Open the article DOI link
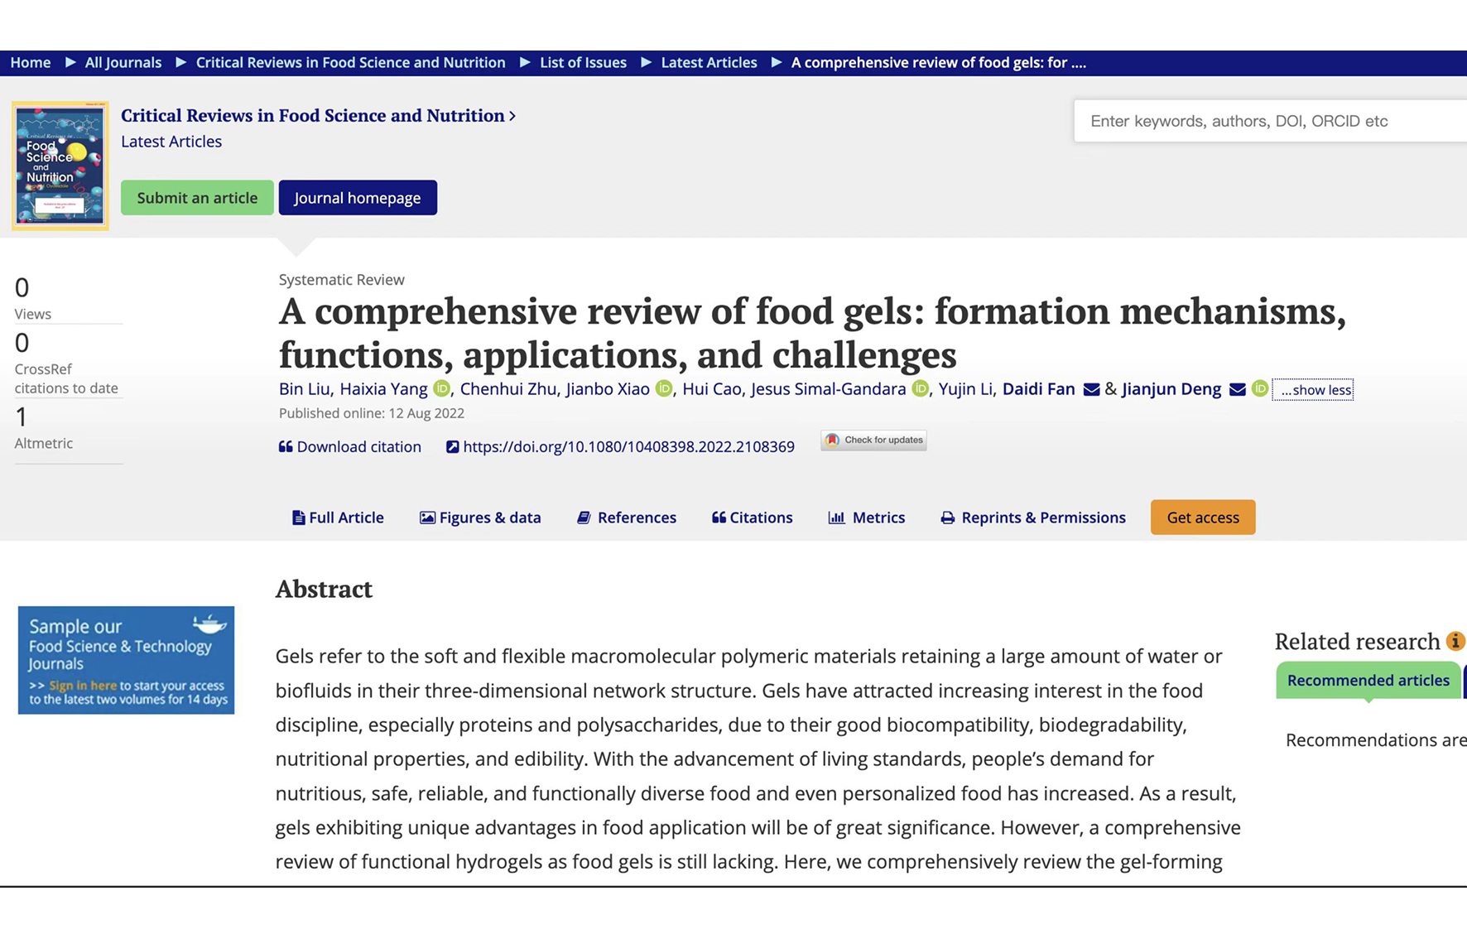 point(628,447)
